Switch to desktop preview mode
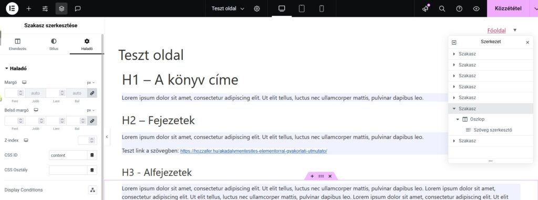538x200 pixels. tap(282, 8)
